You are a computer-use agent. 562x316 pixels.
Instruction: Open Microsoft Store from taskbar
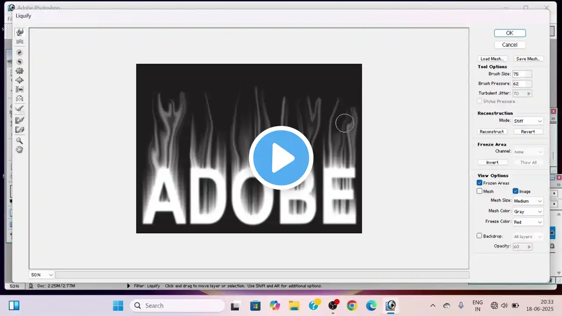[x=255, y=305]
